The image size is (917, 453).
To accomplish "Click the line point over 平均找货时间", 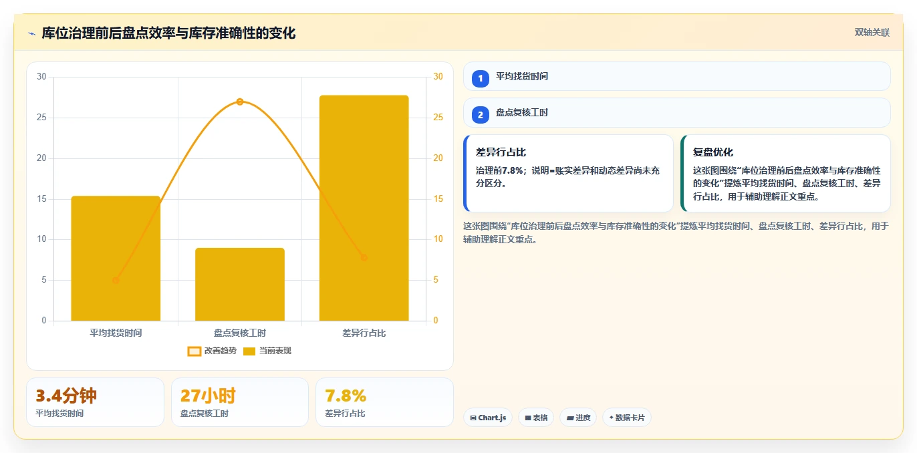I will pyautogui.click(x=116, y=281).
